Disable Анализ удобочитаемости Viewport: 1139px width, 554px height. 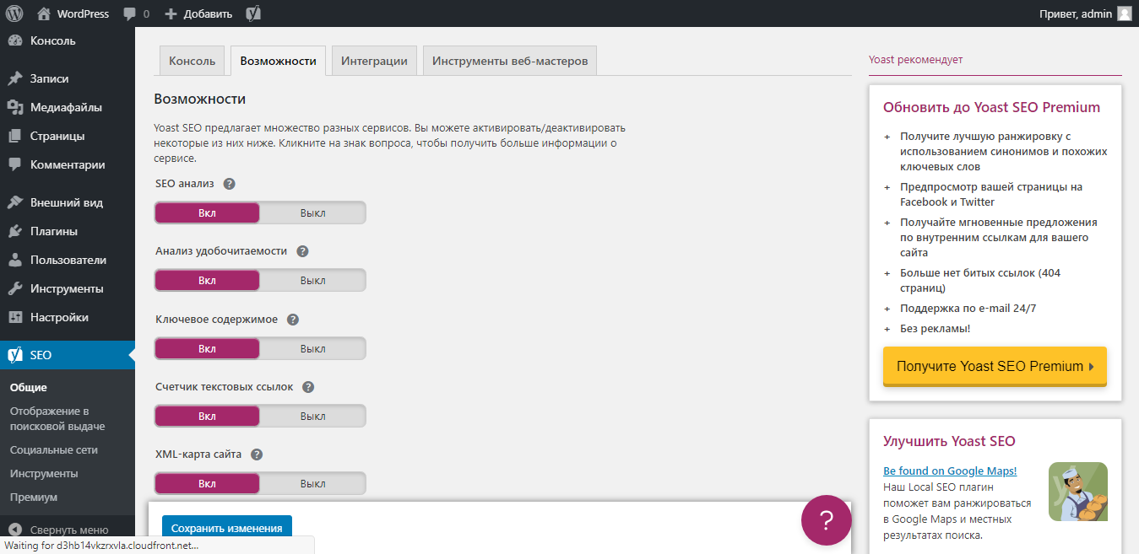[x=312, y=280]
